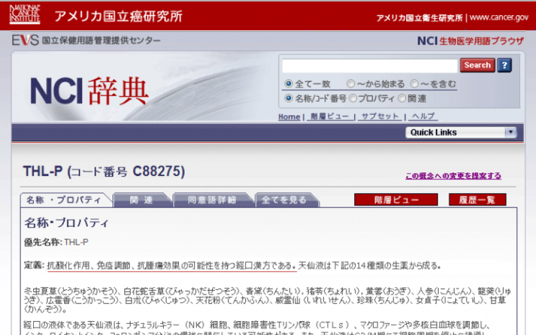This screenshot has height=335, width=536.
Task: Click the underlined 定義 sentence
Action: coord(172,266)
